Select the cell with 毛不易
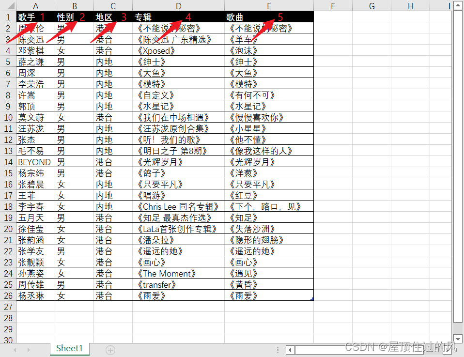Image resolution: width=464 pixels, height=357 pixels. click(x=35, y=151)
